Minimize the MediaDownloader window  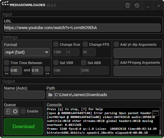pos(148,6)
